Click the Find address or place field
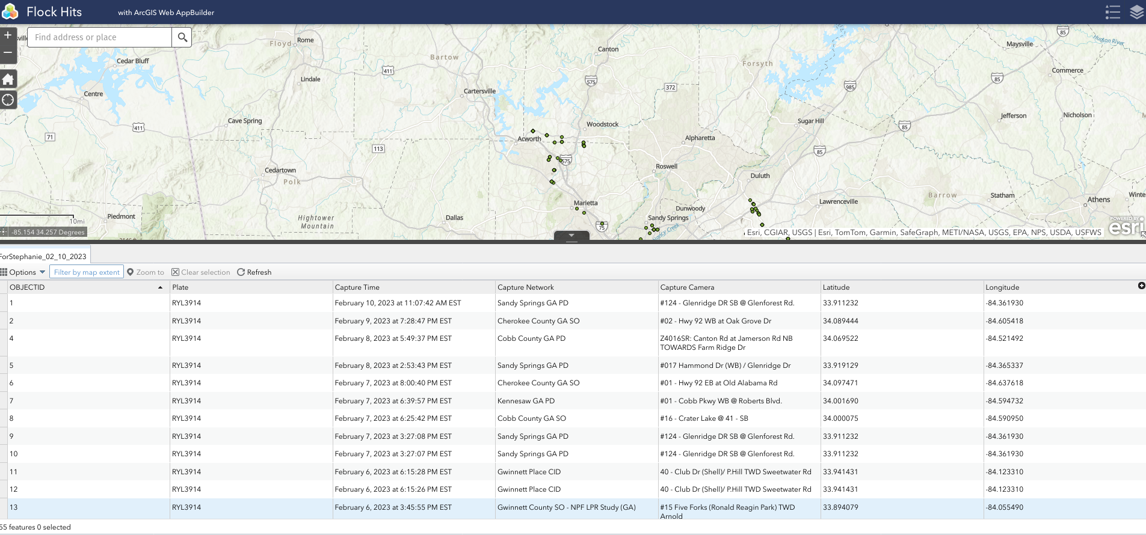Screen dimensions: 1146x535 coord(99,37)
